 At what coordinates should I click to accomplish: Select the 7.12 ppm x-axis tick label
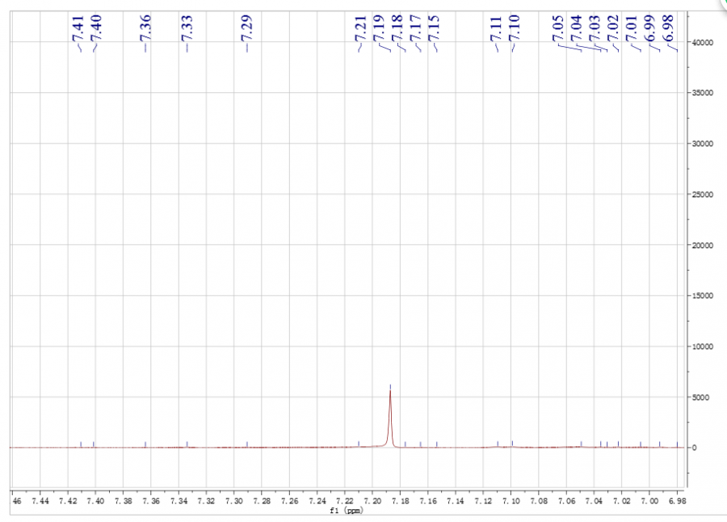483,501
